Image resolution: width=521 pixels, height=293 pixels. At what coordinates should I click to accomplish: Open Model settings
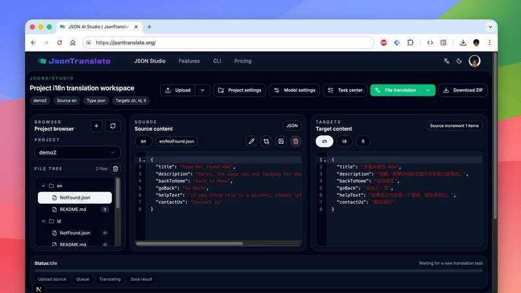(x=294, y=91)
